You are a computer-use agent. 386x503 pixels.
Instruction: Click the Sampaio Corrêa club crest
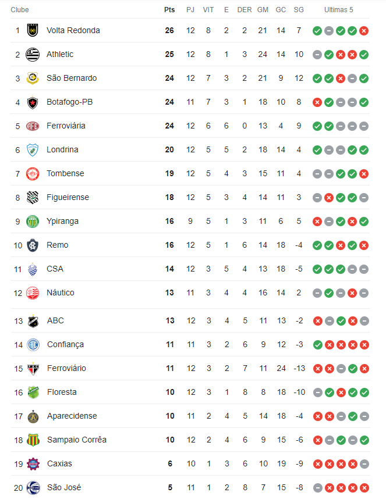33,440
